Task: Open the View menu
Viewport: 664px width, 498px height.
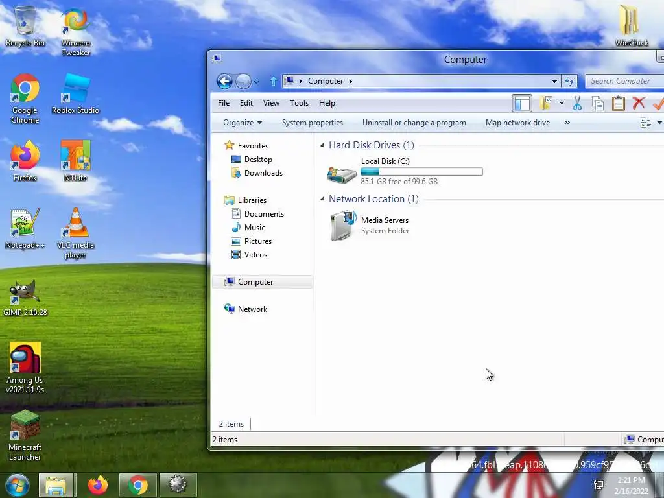Action: 271,103
